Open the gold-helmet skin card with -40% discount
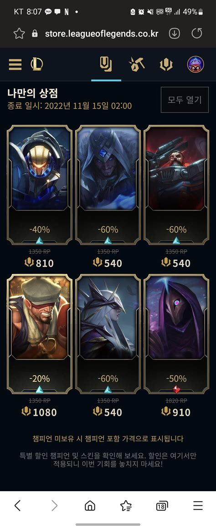Viewport: 216px width, 529px height. pos(39,185)
